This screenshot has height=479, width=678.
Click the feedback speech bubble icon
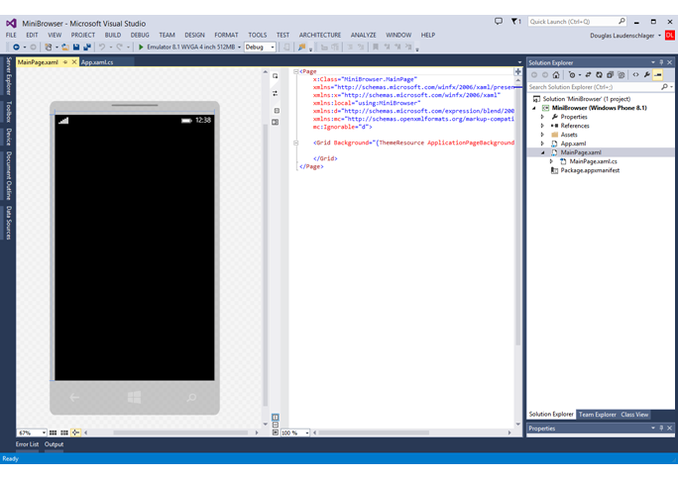pos(499,21)
